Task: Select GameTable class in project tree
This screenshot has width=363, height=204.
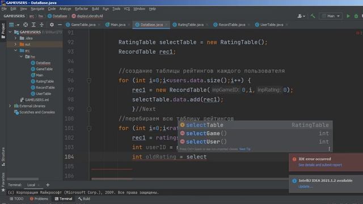Action: [41, 69]
